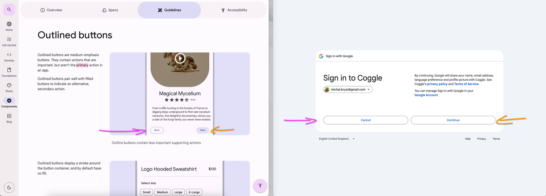Open Coggle's privacy policy link

(x=437, y=84)
